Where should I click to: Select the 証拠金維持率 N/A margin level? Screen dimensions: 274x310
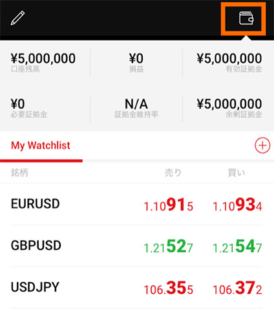pos(136,104)
